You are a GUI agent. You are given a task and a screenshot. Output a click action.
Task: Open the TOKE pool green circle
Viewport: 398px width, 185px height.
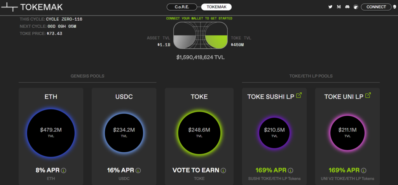[x=199, y=133]
